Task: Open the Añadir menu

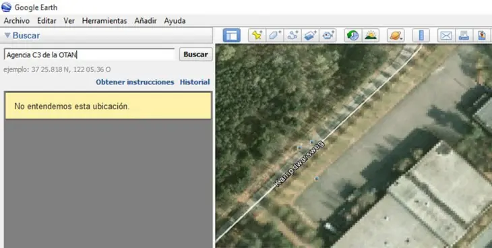Action: pos(146,21)
